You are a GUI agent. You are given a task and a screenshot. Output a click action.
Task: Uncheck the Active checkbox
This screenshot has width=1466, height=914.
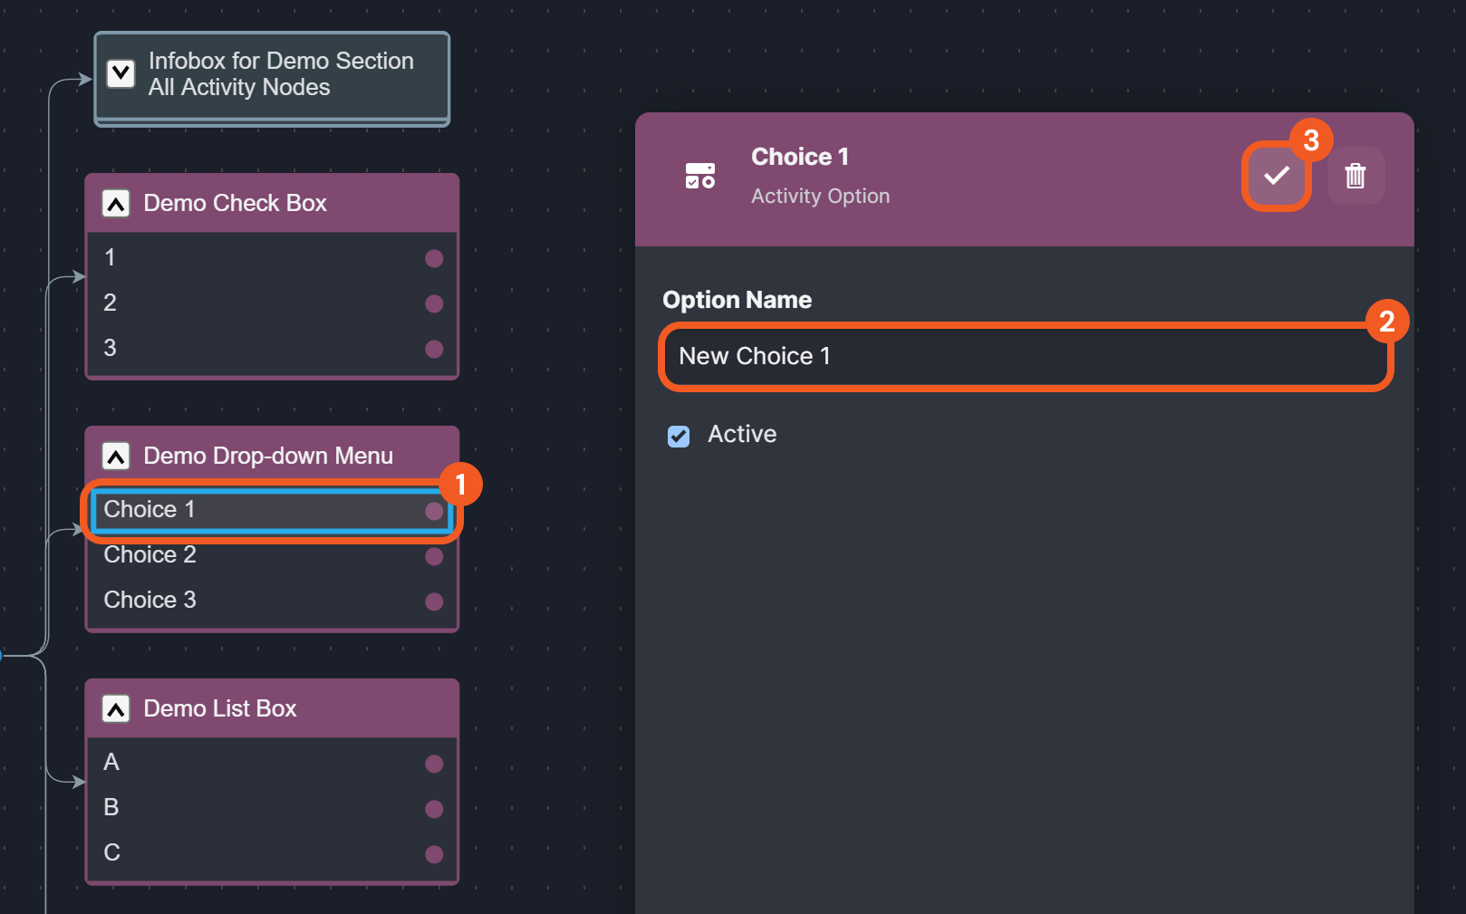click(679, 437)
